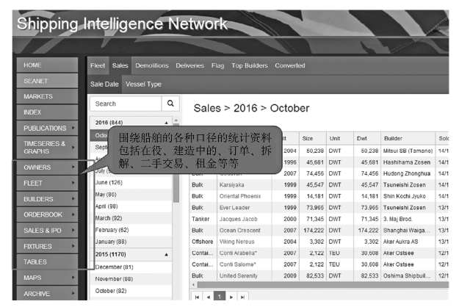Viewport: 459px width, 307px height.
Task: Click vessel name Oriental Phoenix
Action: [x=240, y=196]
